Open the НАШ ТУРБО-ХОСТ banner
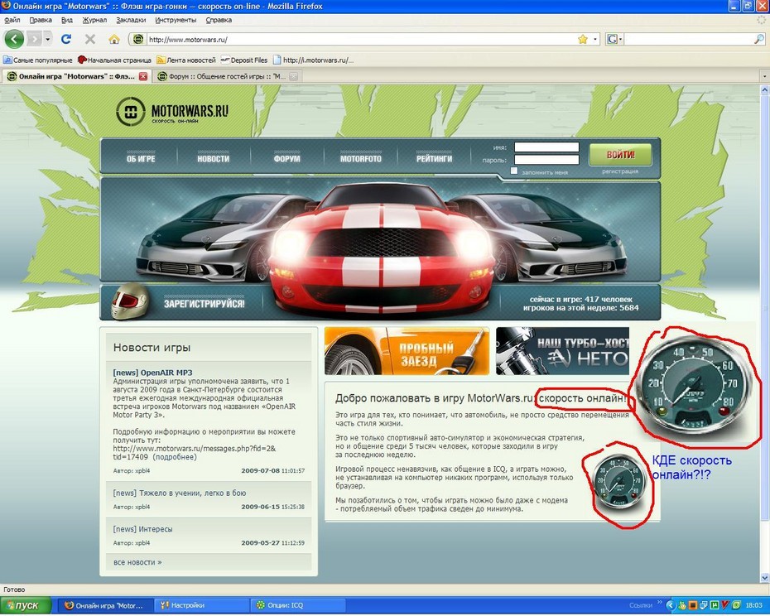 point(562,351)
